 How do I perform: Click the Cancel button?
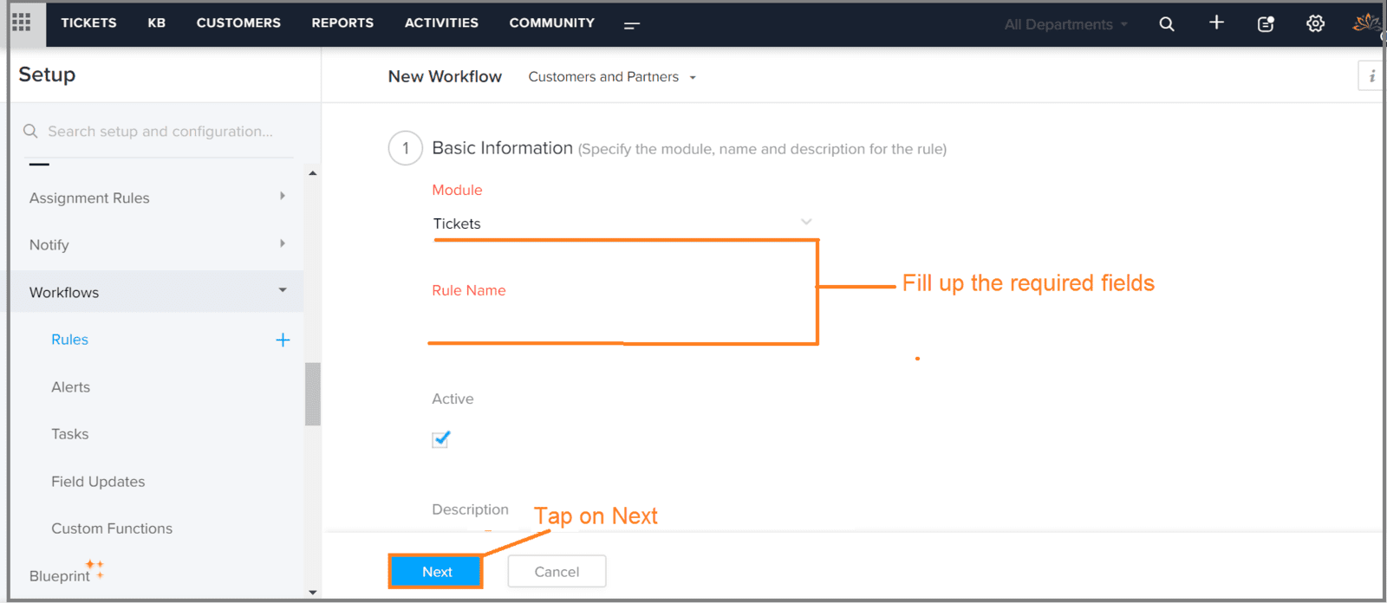click(557, 572)
